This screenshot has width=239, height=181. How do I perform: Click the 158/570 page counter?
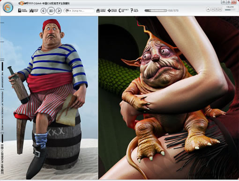tap(173, 11)
